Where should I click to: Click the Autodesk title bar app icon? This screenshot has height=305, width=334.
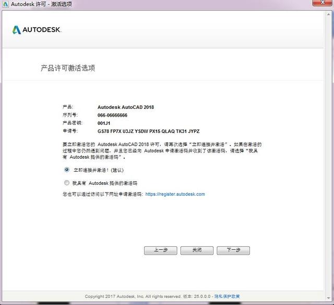[5, 4]
